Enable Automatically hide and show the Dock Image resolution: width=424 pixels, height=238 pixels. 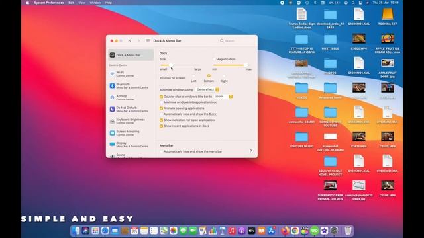161,114
